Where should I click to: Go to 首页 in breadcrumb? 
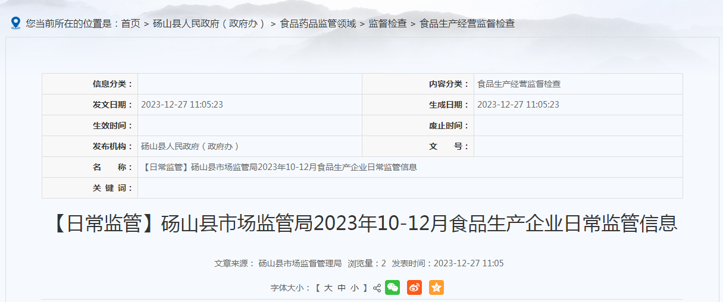click(x=130, y=24)
